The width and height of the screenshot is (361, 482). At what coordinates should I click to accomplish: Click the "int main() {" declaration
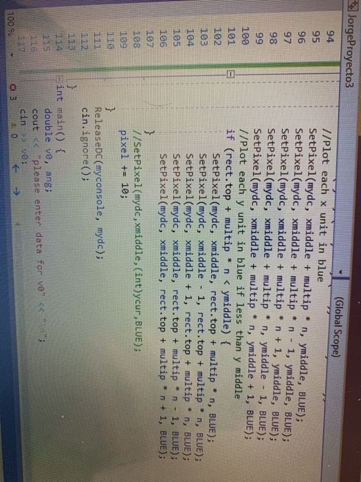click(x=59, y=120)
